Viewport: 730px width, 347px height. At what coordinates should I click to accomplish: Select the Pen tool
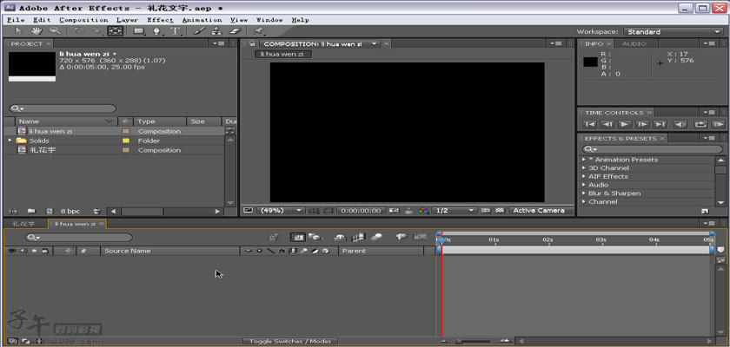[x=157, y=31]
